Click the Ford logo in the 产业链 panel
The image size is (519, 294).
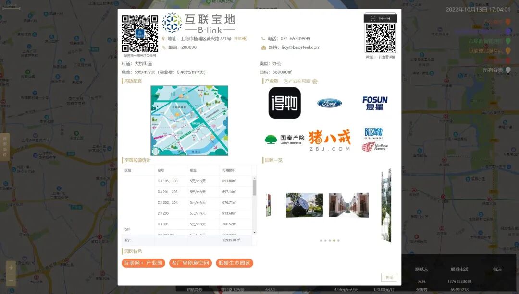(330, 102)
